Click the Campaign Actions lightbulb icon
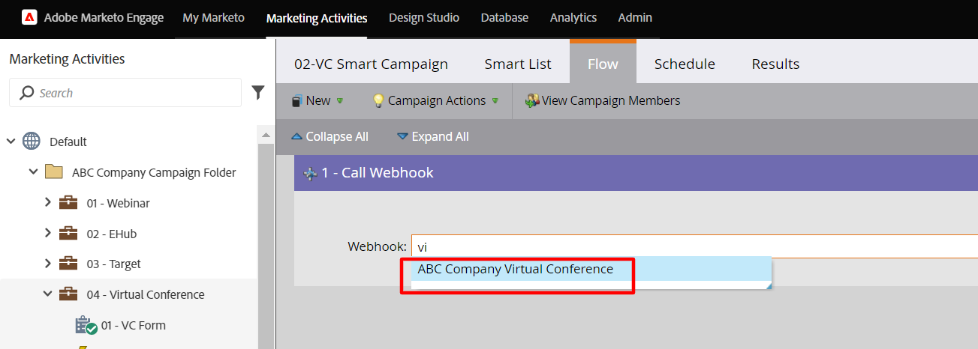978x349 pixels. 378,100
